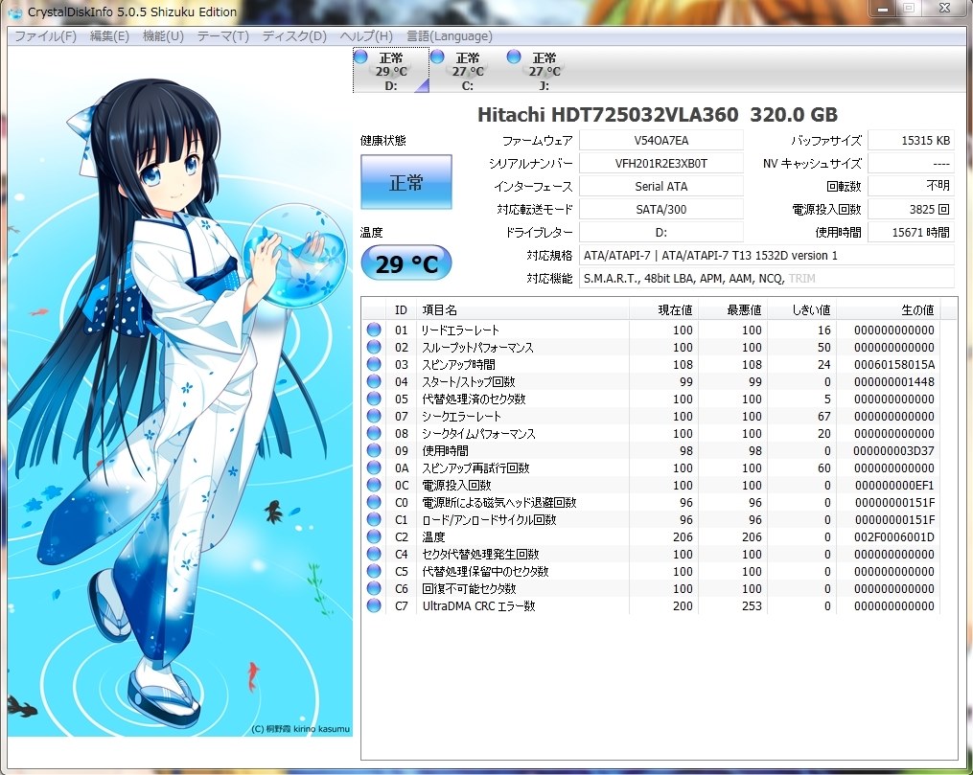Click the C: drive status orb icon

click(437, 57)
